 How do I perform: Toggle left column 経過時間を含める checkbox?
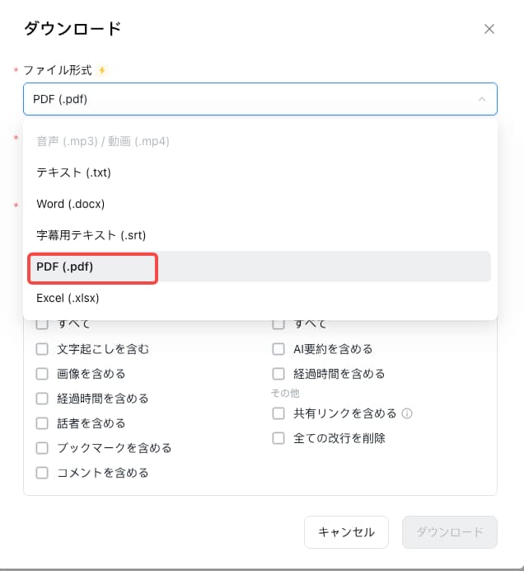click(42, 399)
